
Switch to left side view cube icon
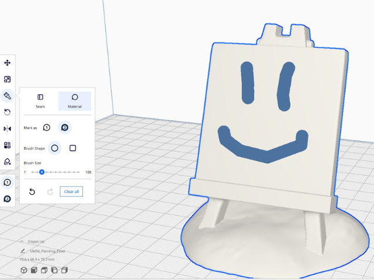click(54, 270)
